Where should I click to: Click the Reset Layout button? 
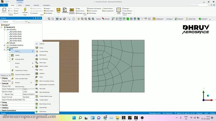(127, 13)
